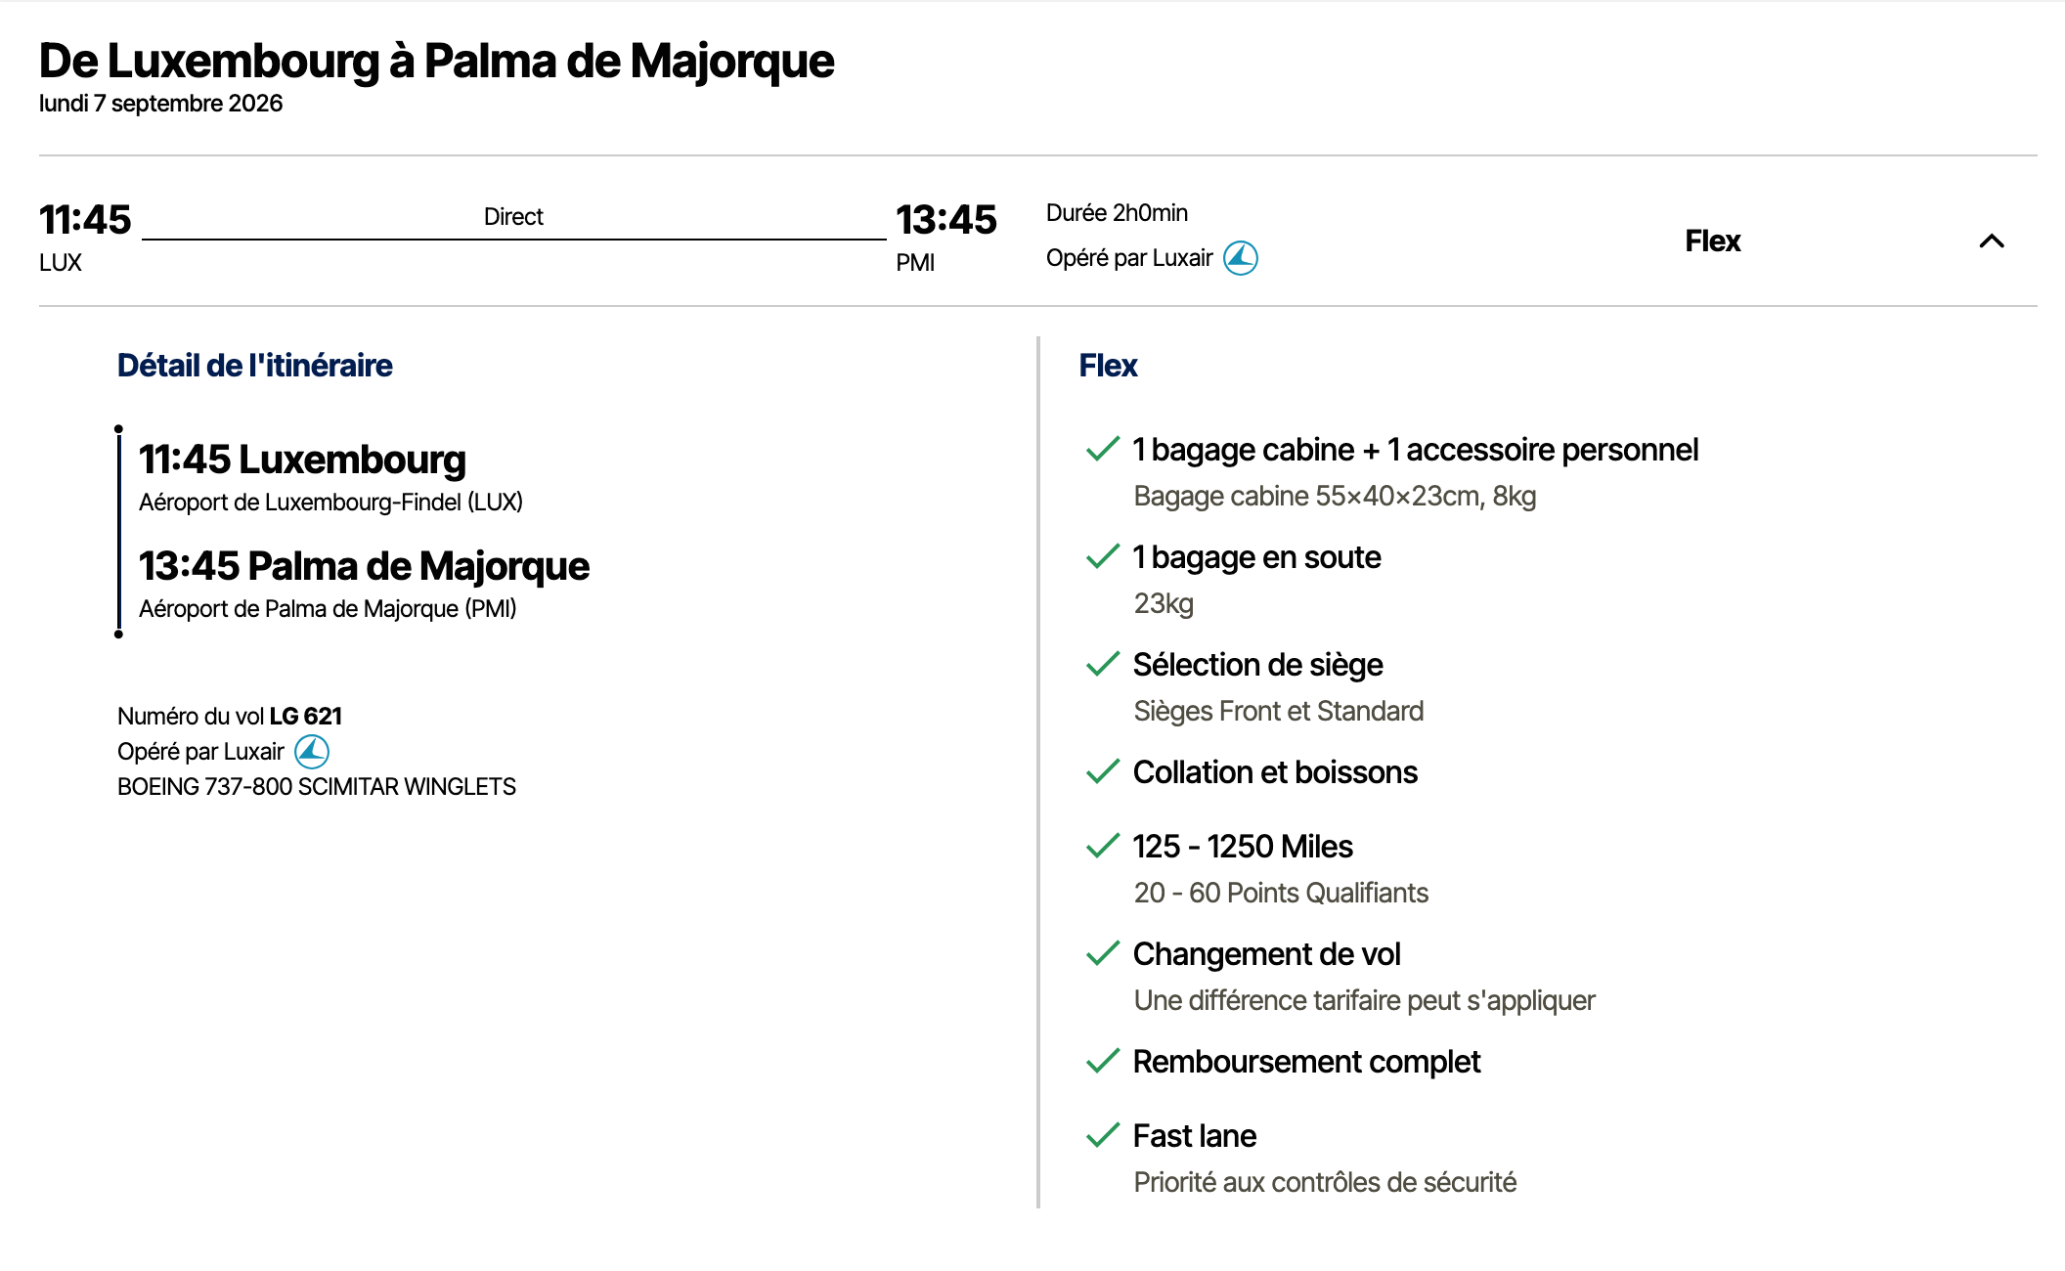Image resolution: width=2065 pixels, height=1271 pixels.
Task: Click the Boeing 737-800 aircraft text
Action: 317,787
